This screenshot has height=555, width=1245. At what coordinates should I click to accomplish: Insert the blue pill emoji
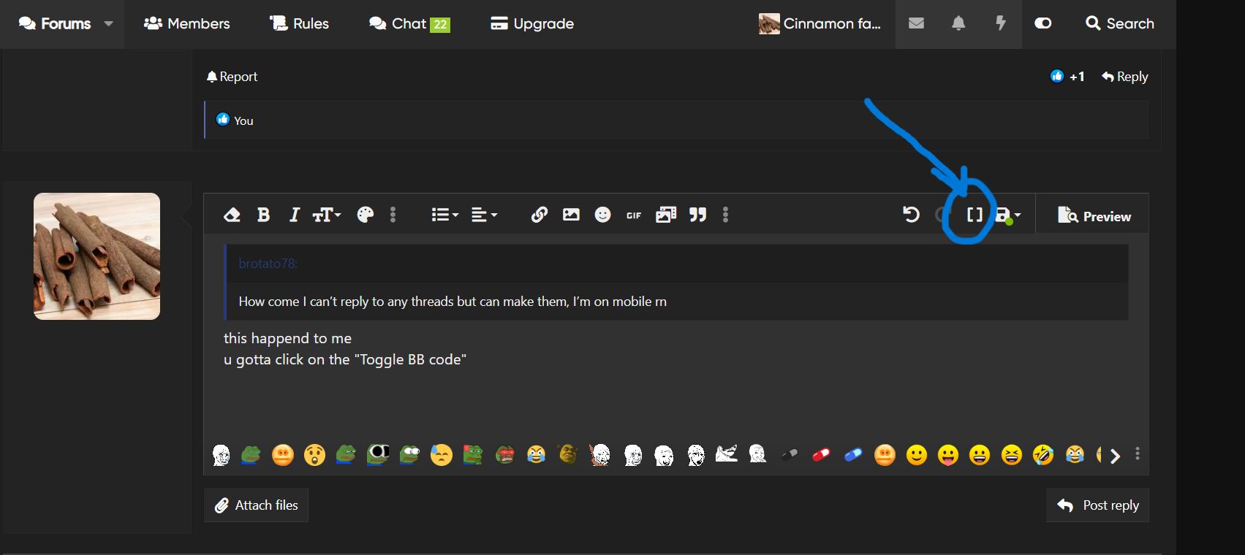tap(853, 454)
